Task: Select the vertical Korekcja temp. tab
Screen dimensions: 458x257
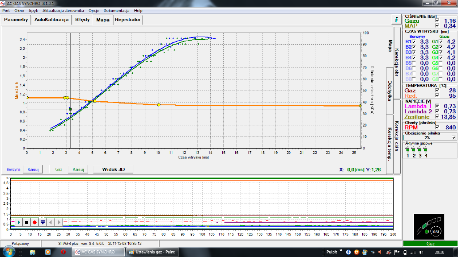Action: (390, 144)
